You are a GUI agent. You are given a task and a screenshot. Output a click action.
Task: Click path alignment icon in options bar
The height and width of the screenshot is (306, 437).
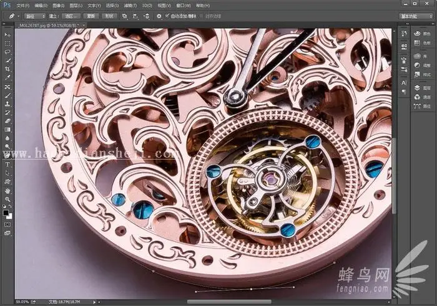[135, 16]
